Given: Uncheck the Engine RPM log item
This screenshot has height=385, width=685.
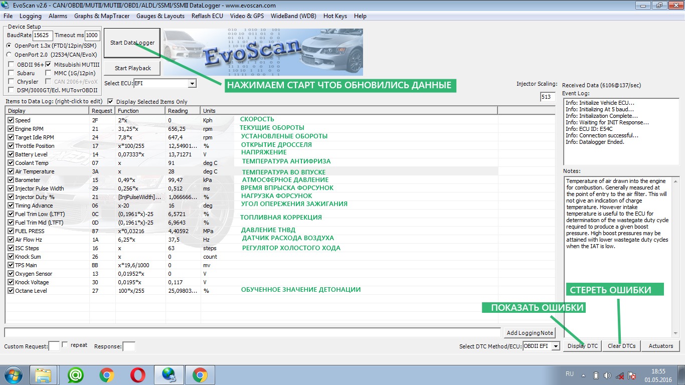Looking at the screenshot, I should pyautogui.click(x=11, y=129).
